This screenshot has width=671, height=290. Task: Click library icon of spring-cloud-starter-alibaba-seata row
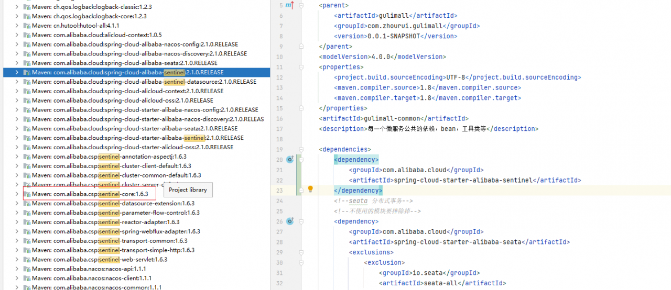[x=27, y=128]
